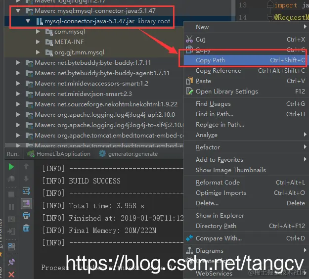Click the Compare With arrows icon
This screenshot has height=279, width=309.
tap(189, 238)
